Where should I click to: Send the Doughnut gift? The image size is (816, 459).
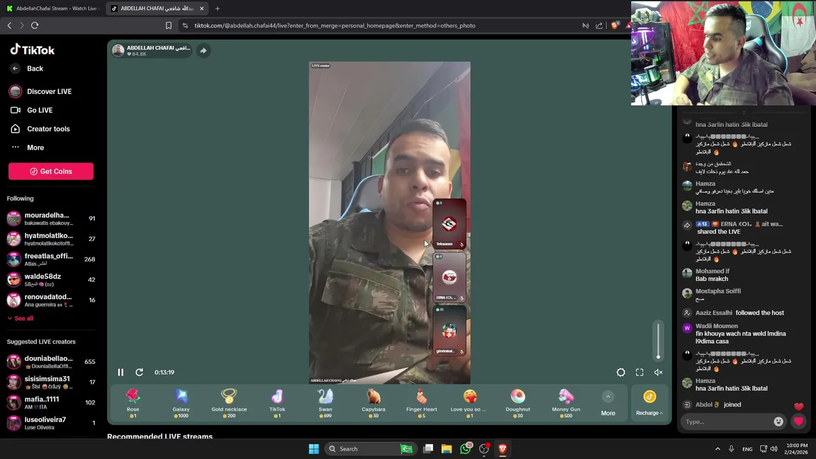coord(518,402)
